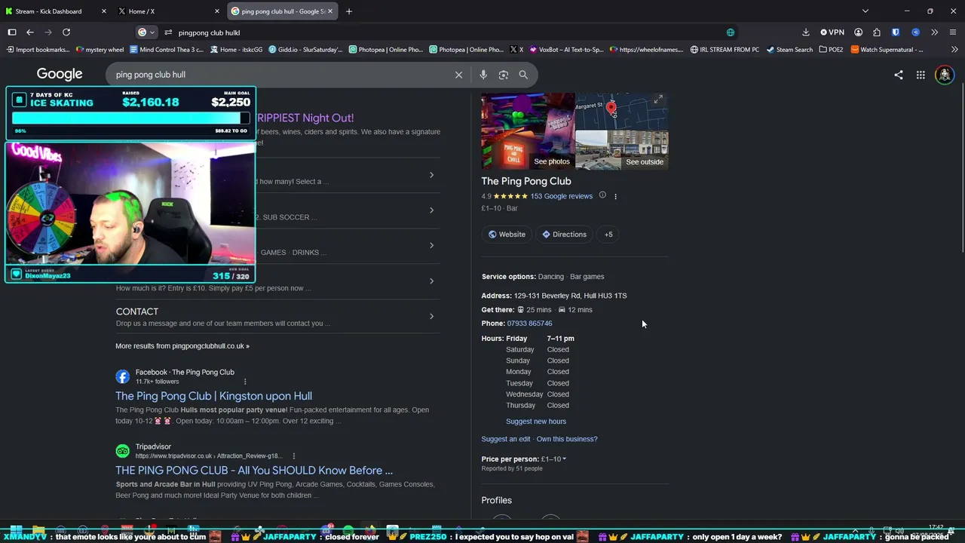965x543 pixels.
Task: Open a new browser tab
Action: click(349, 11)
